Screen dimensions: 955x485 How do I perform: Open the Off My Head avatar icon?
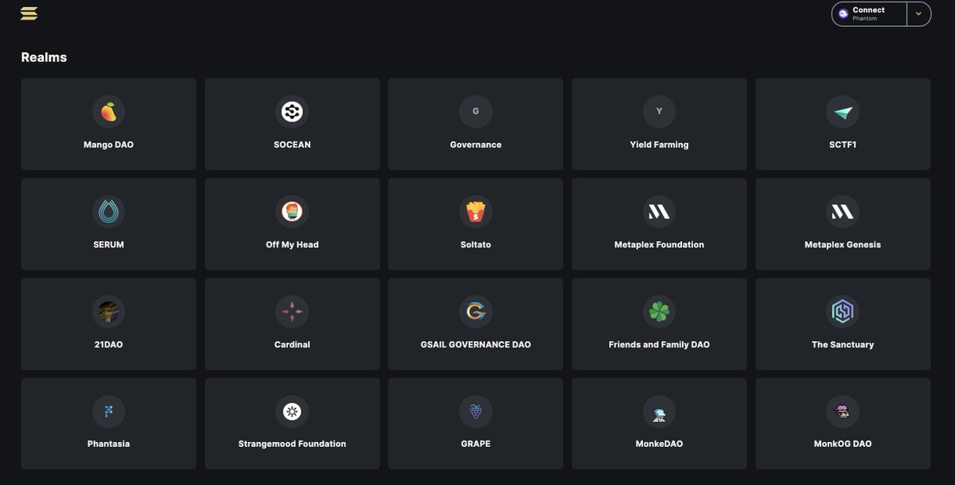(292, 212)
